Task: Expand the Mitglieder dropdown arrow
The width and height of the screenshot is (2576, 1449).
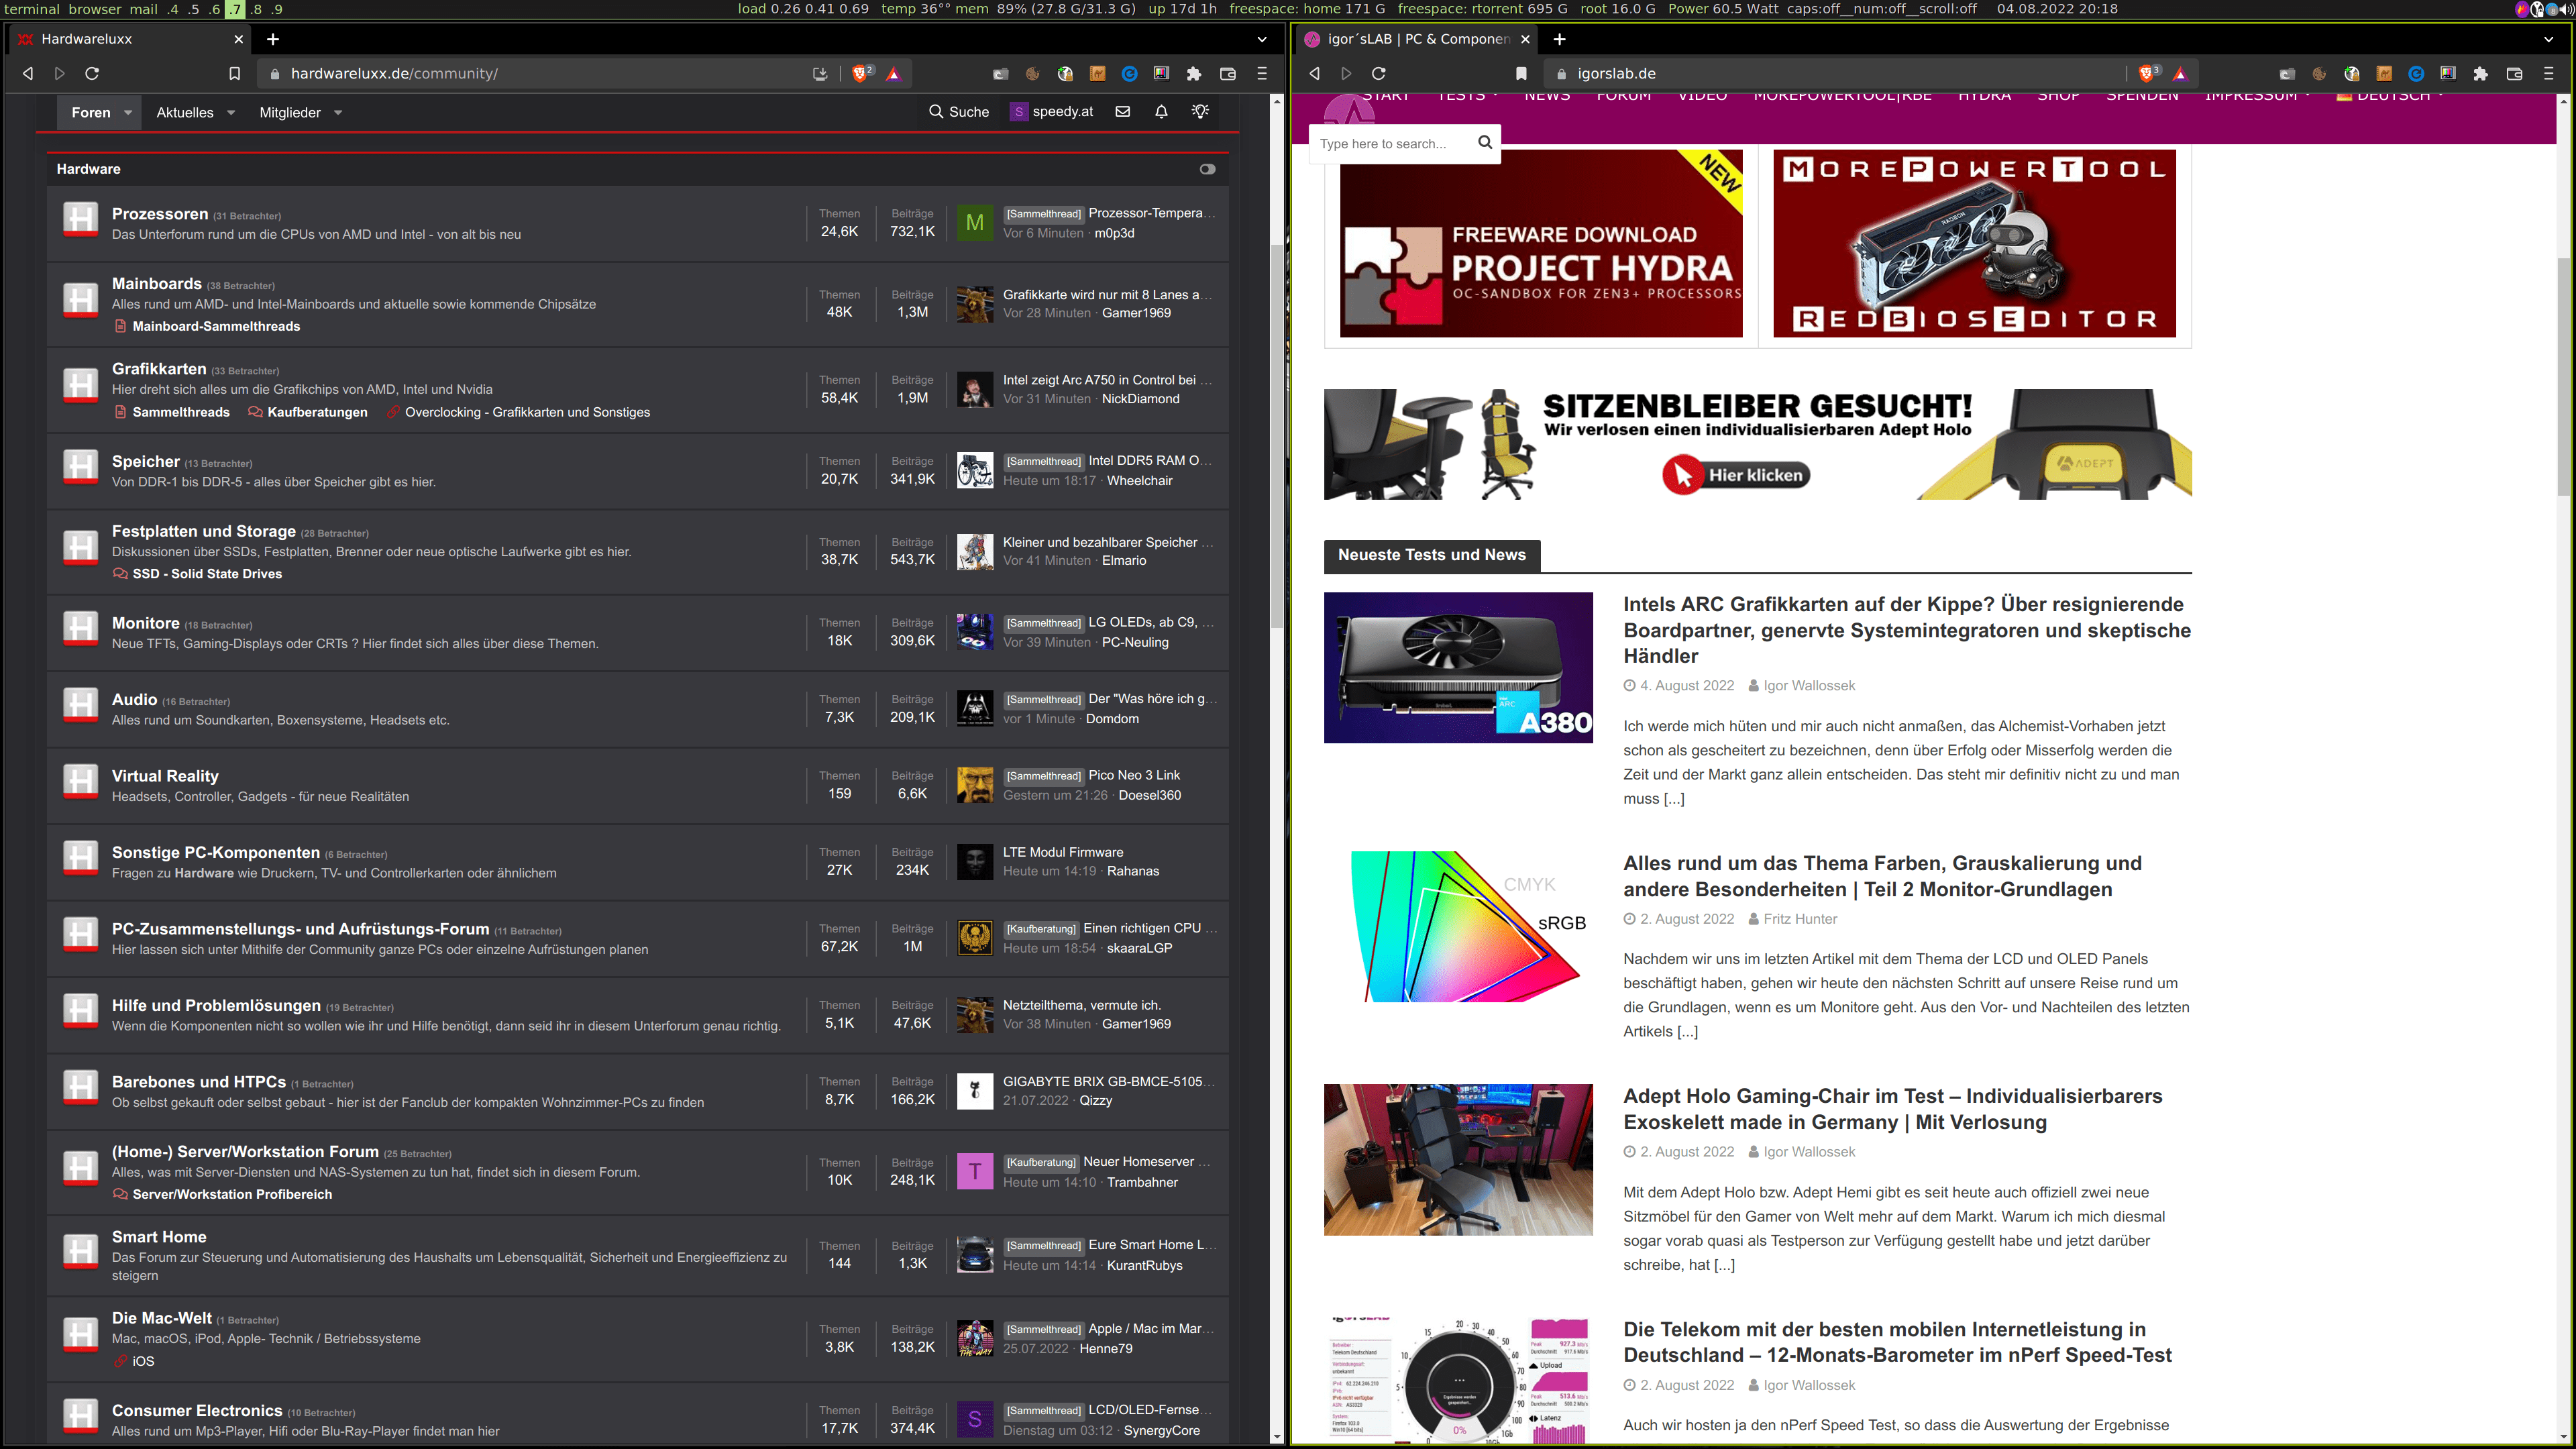Action: (338, 113)
